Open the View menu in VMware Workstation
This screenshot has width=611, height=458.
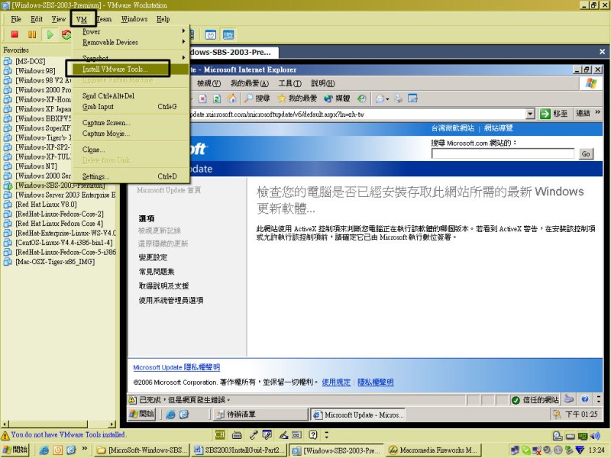click(x=59, y=19)
